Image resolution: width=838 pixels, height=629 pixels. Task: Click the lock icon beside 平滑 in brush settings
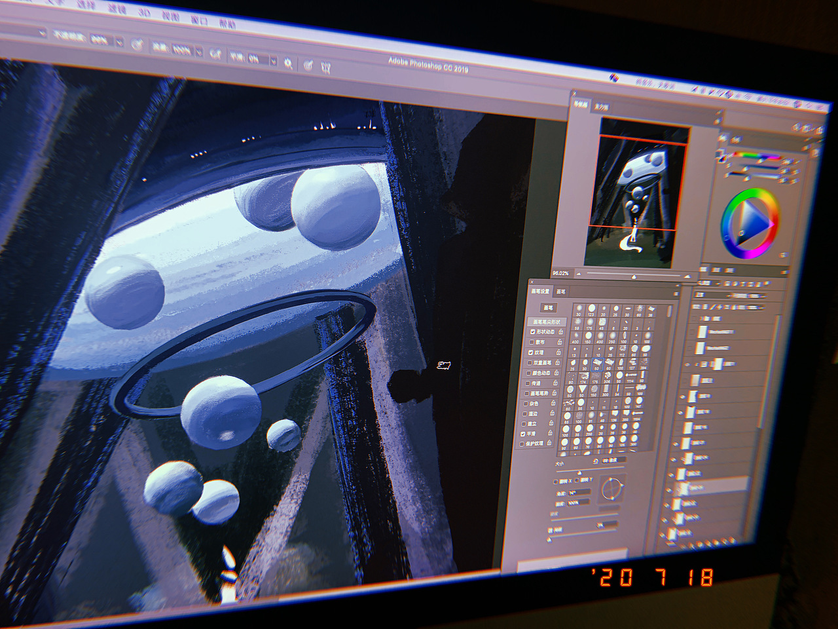[550, 432]
